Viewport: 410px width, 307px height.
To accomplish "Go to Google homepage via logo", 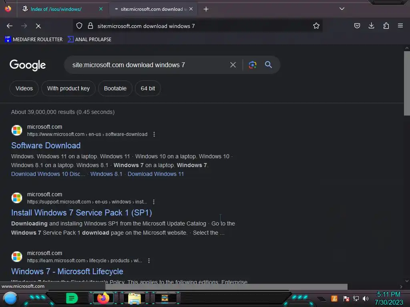I will pos(28,65).
